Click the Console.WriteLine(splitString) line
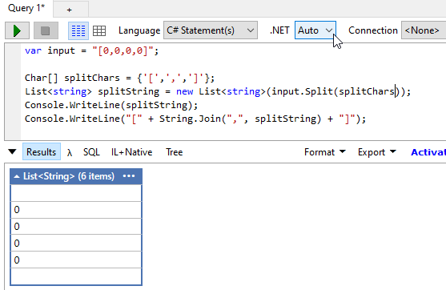Viewport: 446px width, 290px height. [x=111, y=105]
